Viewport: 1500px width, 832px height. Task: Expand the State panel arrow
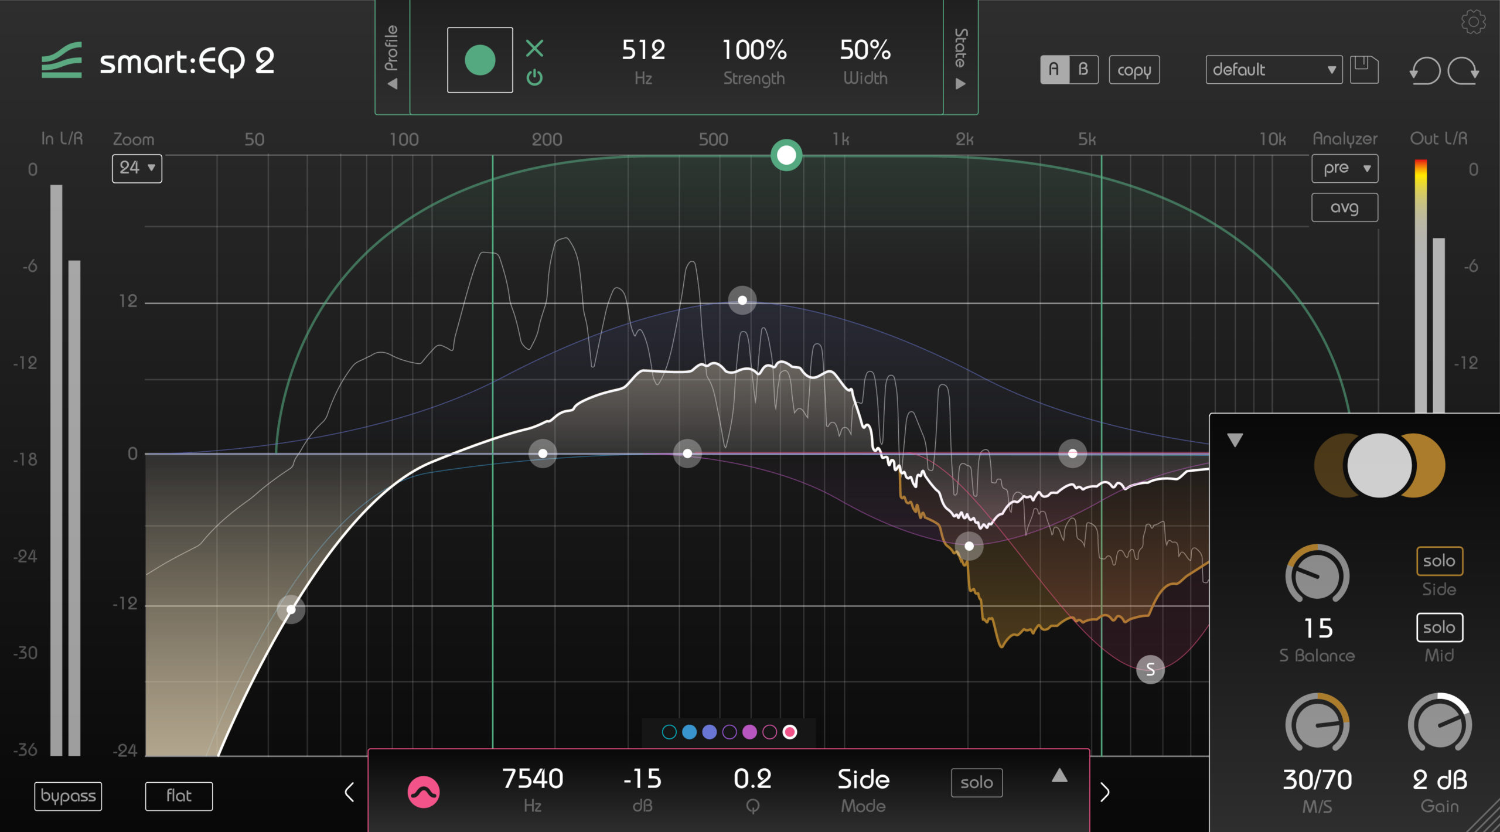pos(961,84)
